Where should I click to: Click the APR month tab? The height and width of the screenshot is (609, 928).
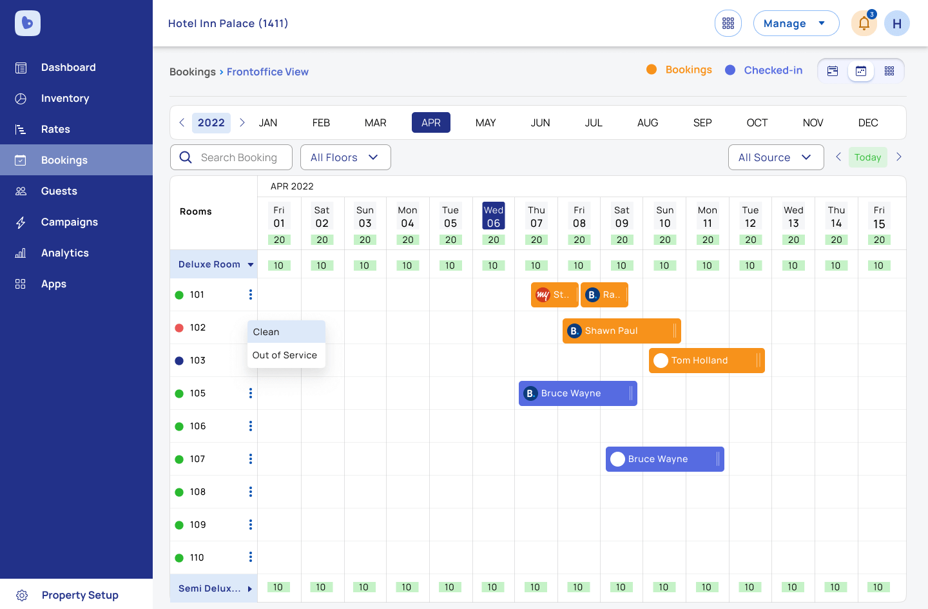tap(431, 122)
